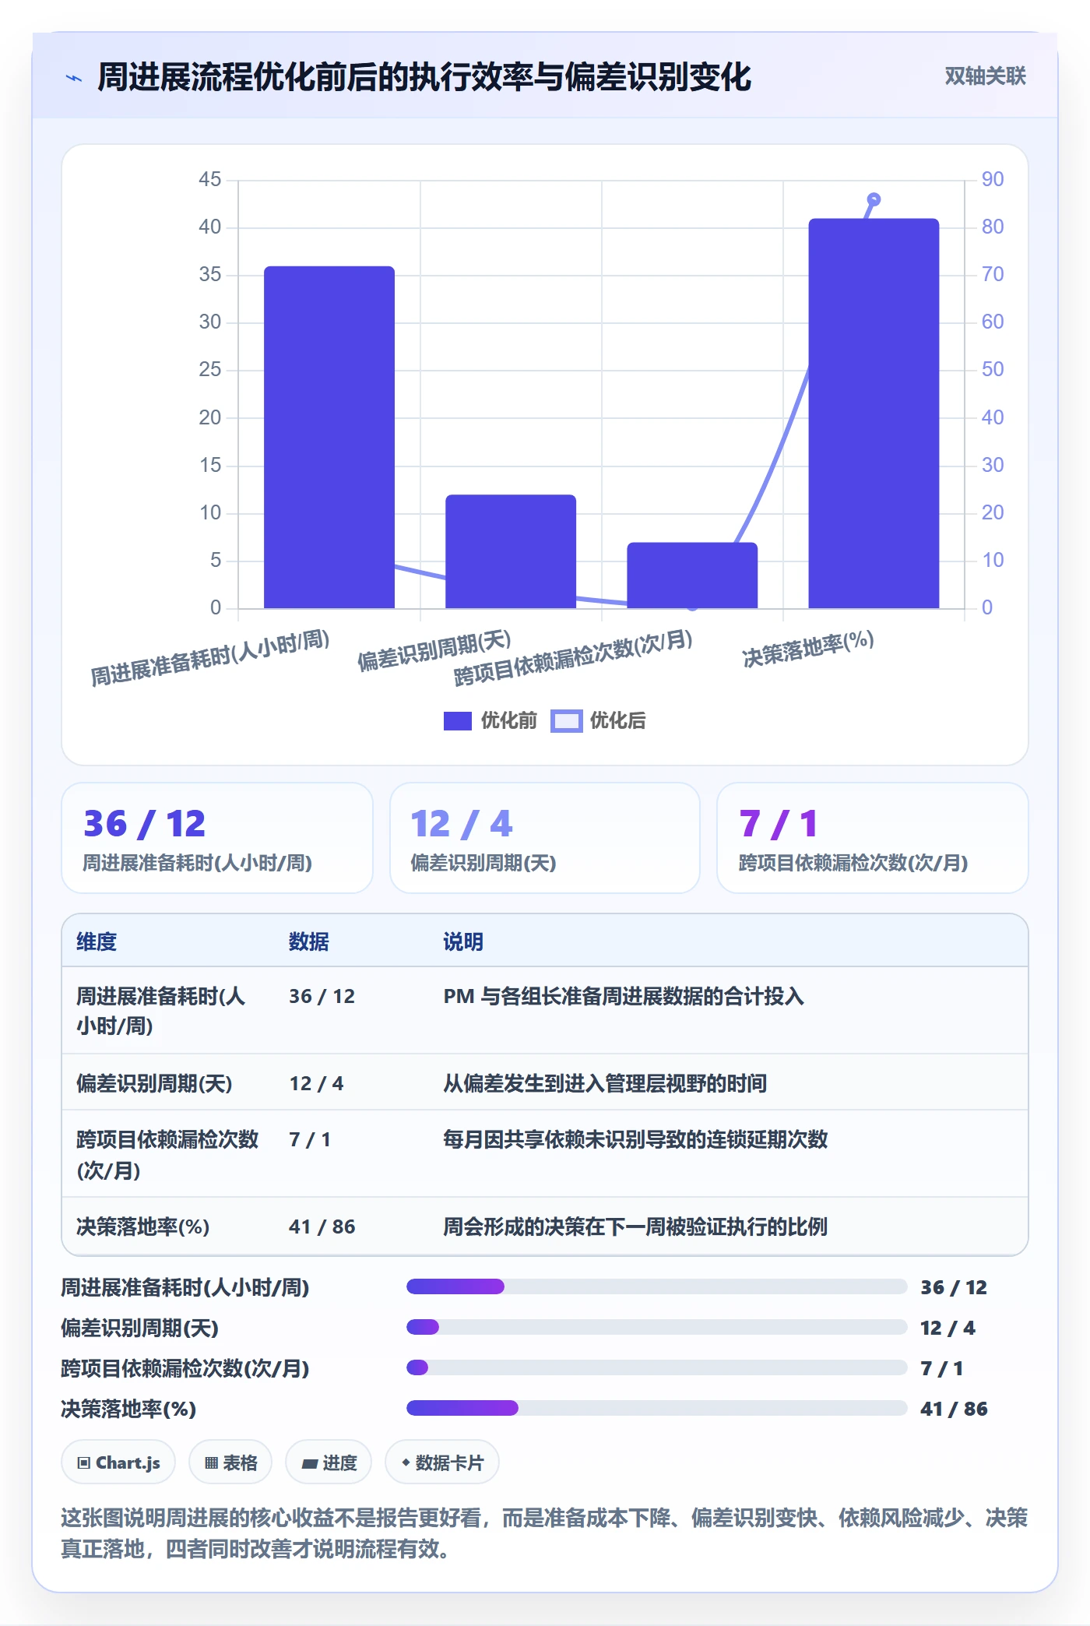1090x1626 pixels.
Task: Click the chart title 周进展流程优化前后的执行效率与偏差识别变化
Action: pos(424,77)
